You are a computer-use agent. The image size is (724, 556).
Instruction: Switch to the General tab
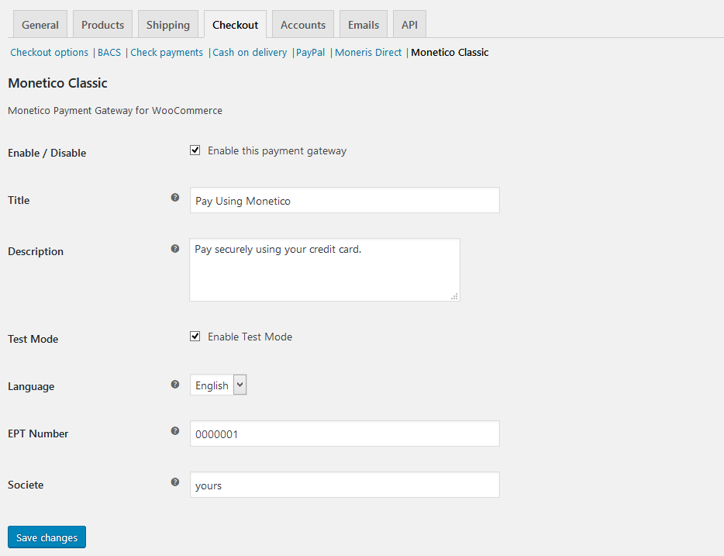40,25
